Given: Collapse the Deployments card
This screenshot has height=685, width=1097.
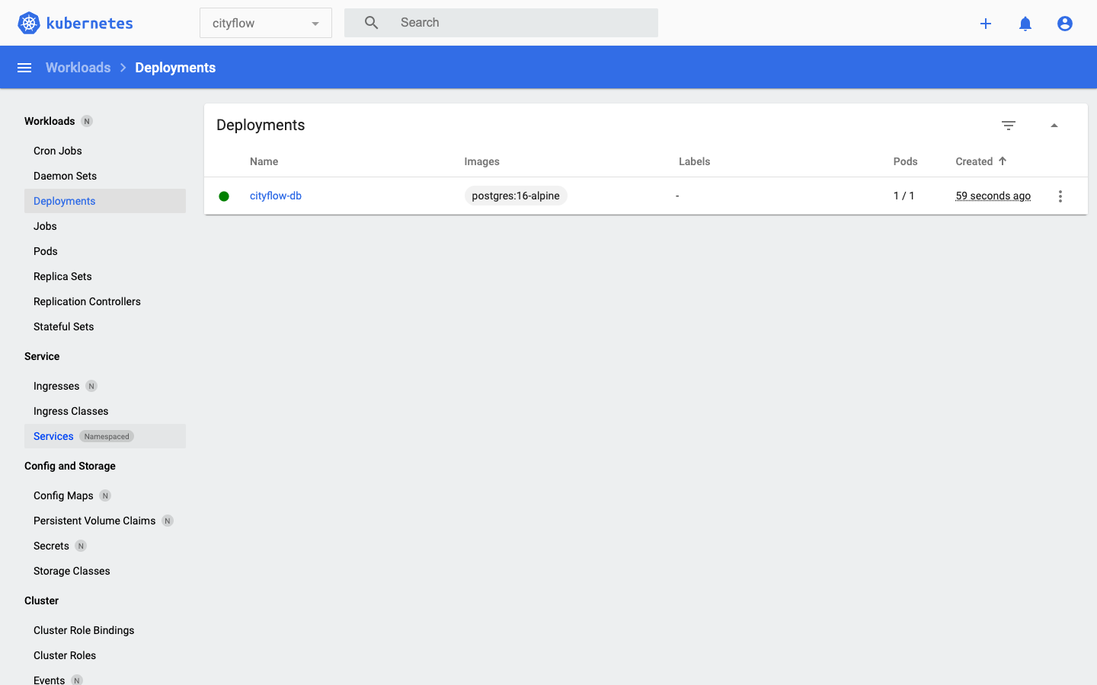Looking at the screenshot, I should 1054,126.
